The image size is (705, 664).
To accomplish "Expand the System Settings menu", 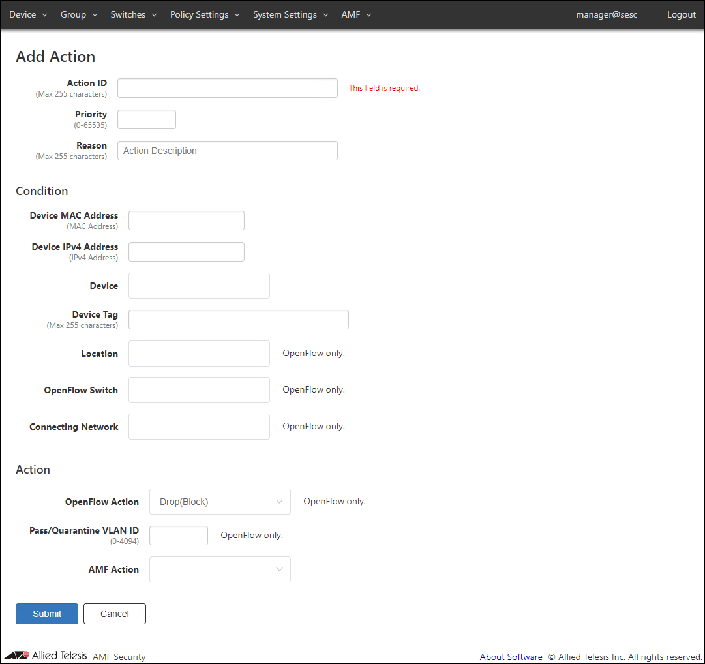I will (290, 14).
